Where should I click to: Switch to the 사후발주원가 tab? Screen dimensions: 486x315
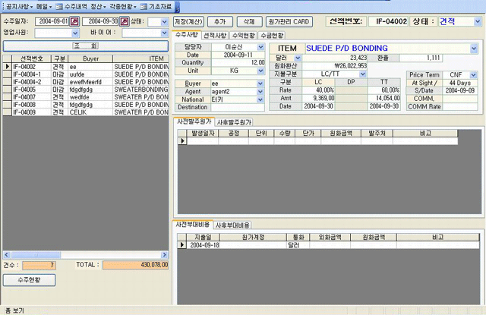click(234, 122)
